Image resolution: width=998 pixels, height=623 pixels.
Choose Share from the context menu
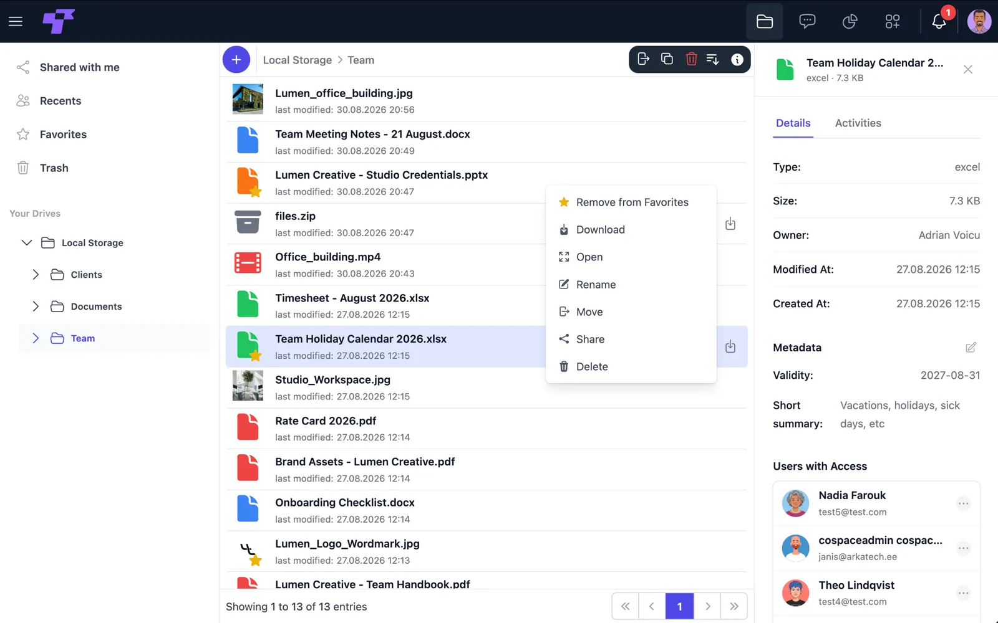coord(631,340)
